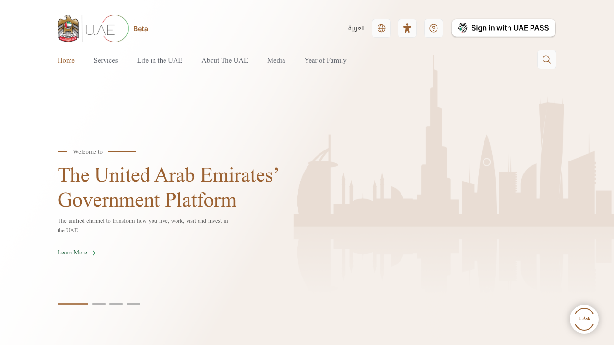Open About The UAE menu
Image resolution: width=614 pixels, height=345 pixels.
click(225, 60)
